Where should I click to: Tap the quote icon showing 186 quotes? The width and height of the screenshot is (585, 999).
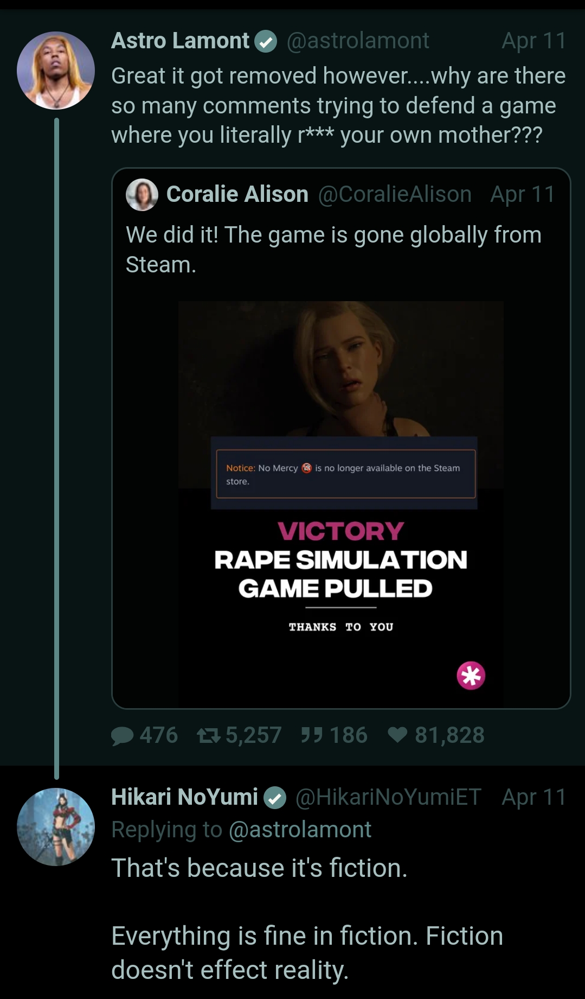(312, 735)
